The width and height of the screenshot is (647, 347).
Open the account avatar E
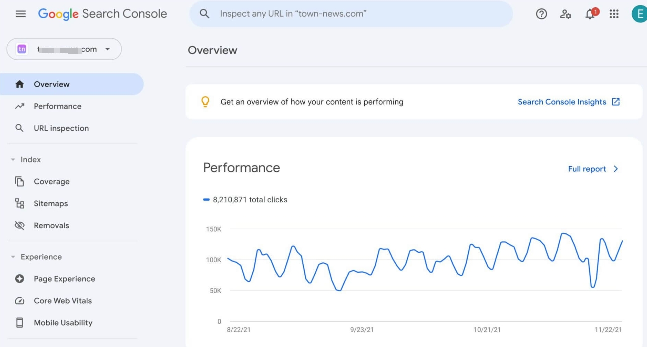pos(639,14)
